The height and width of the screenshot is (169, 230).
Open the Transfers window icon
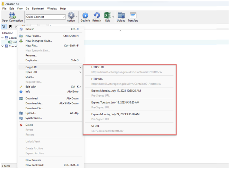click(133, 17)
